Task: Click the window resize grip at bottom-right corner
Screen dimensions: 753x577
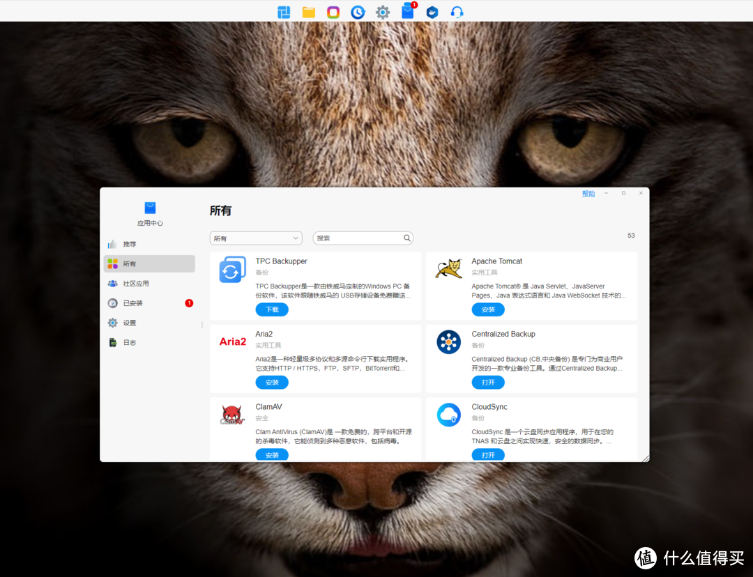Action: click(645, 458)
